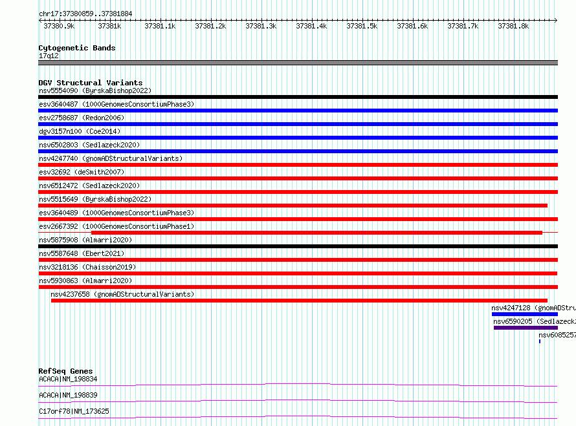576x426 pixels.
Task: Click the 17q12 band label
Action: click(49, 56)
